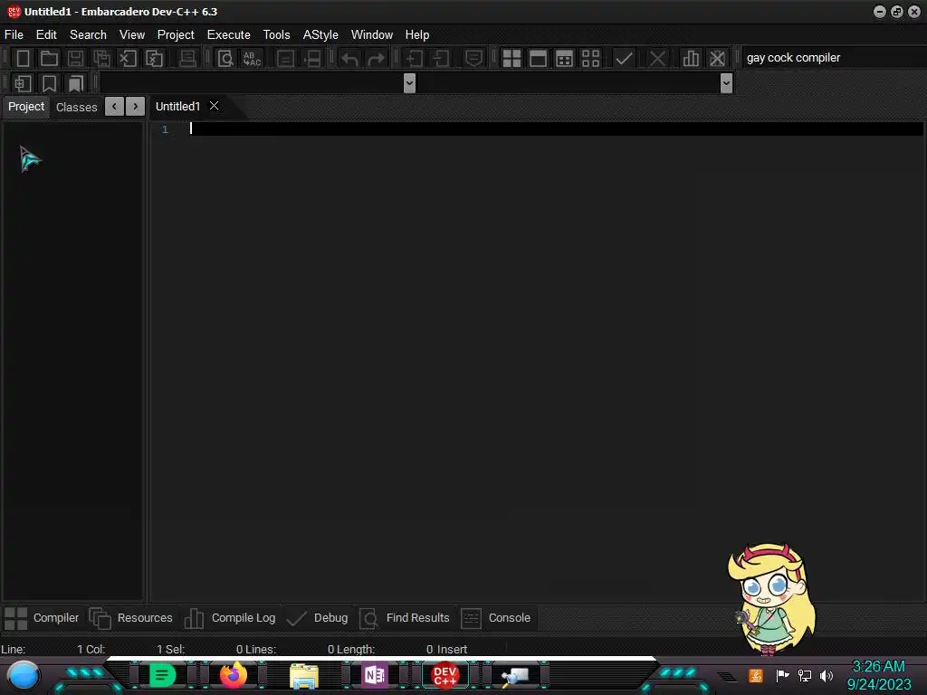The height and width of the screenshot is (695, 927).
Task: Open the Edit menu
Action: coord(46,35)
